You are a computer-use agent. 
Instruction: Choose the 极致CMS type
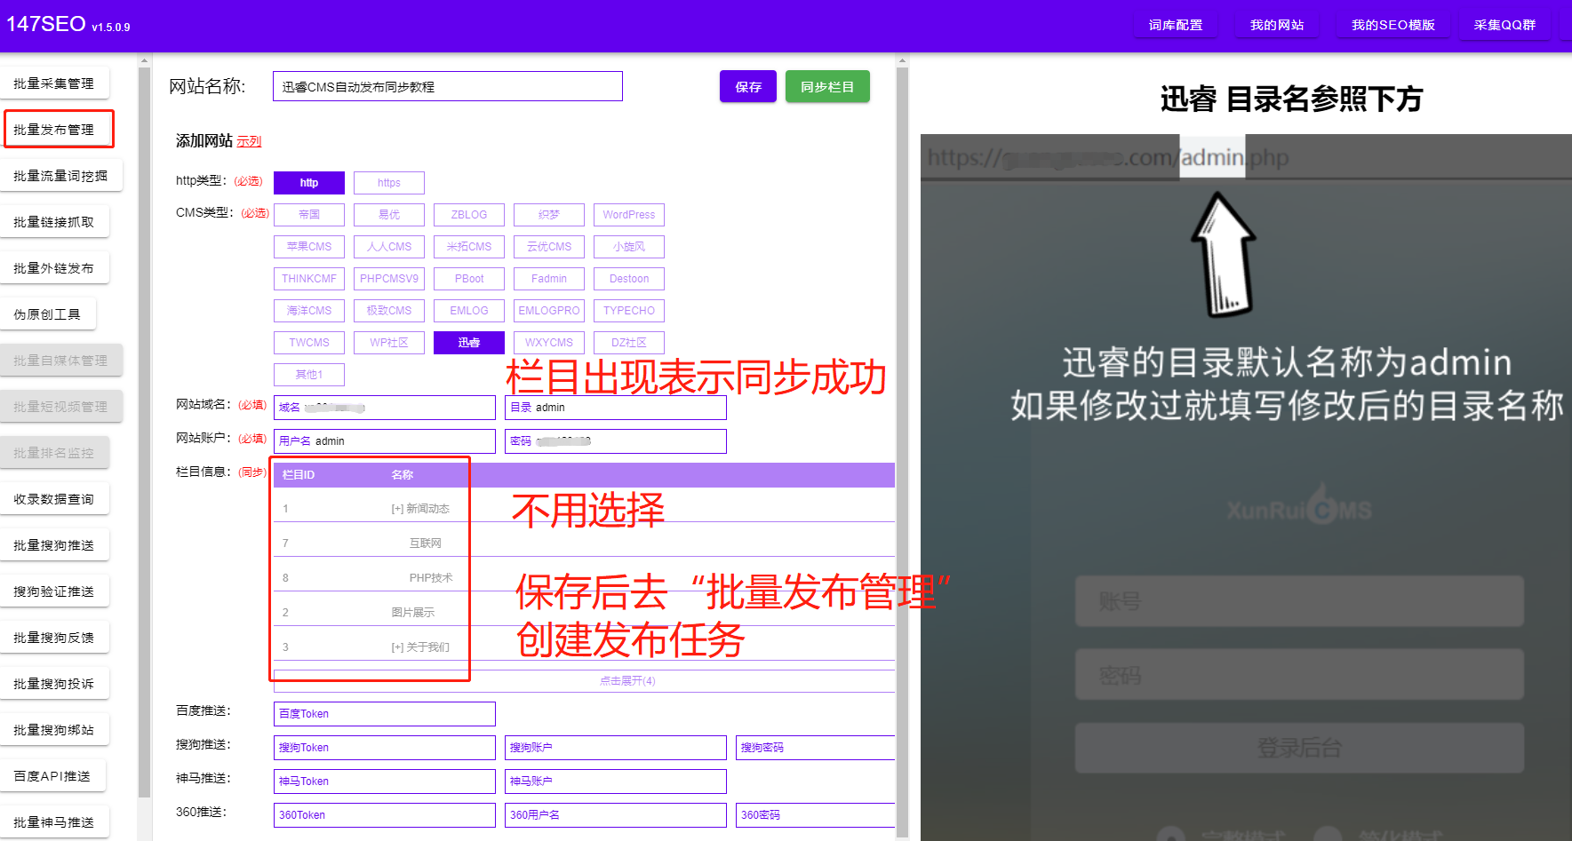389,311
